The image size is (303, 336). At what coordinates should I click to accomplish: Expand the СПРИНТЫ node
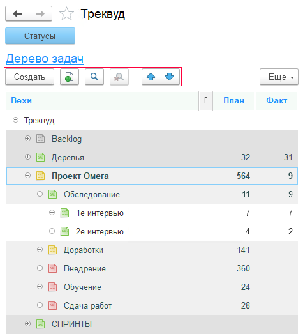pos(27,324)
